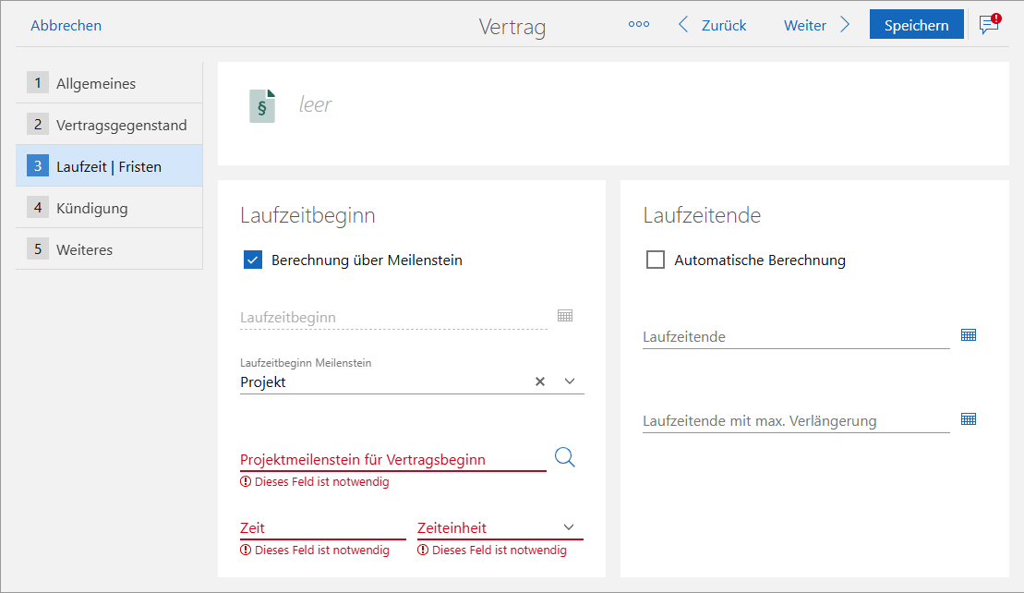1024x593 pixels.
Task: Open the Zurück navigation chevron
Action: tap(682, 24)
